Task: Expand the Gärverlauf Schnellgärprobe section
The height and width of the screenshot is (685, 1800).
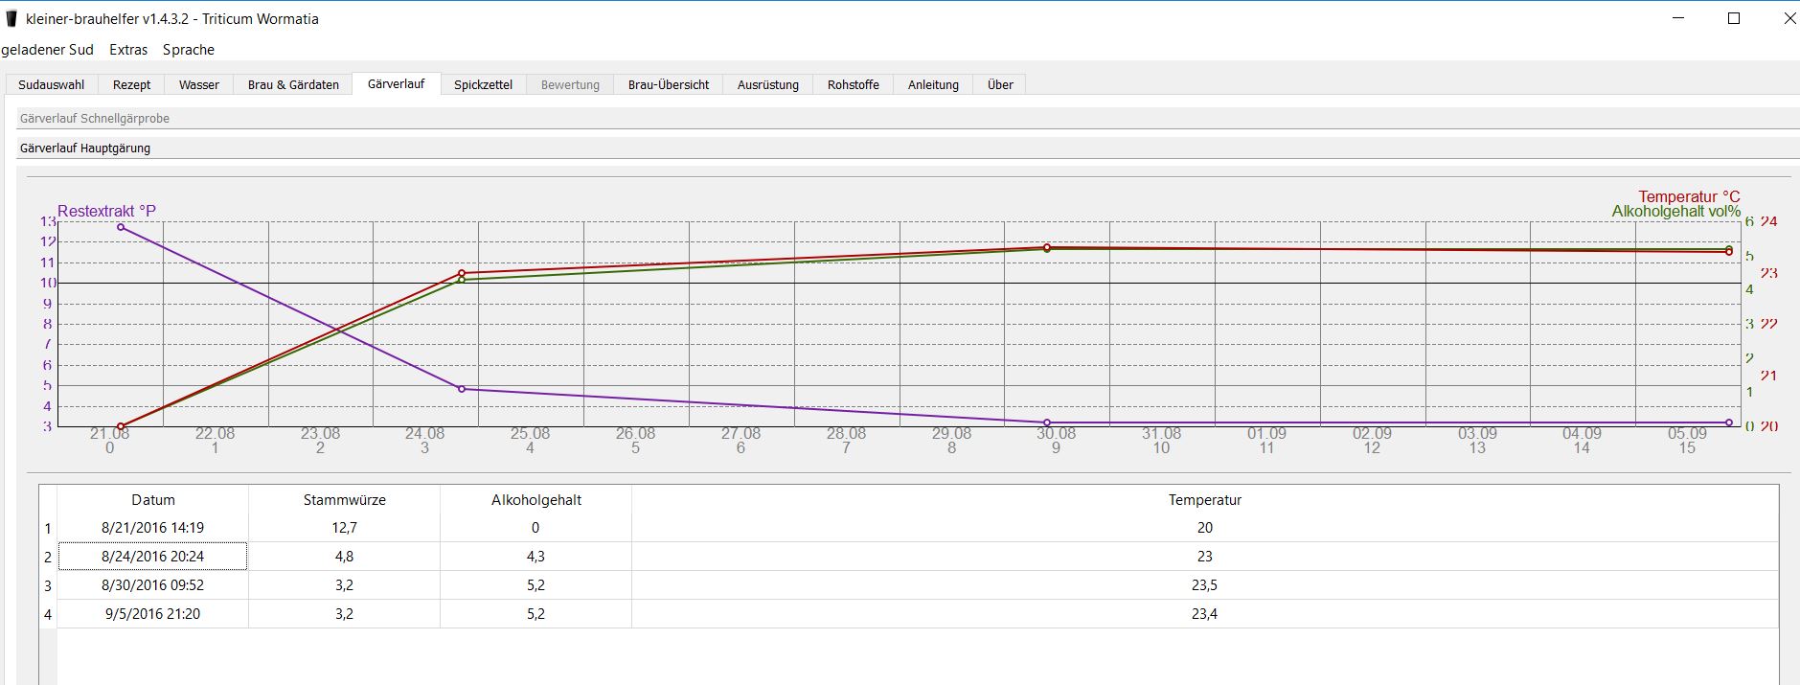Action: (x=95, y=119)
